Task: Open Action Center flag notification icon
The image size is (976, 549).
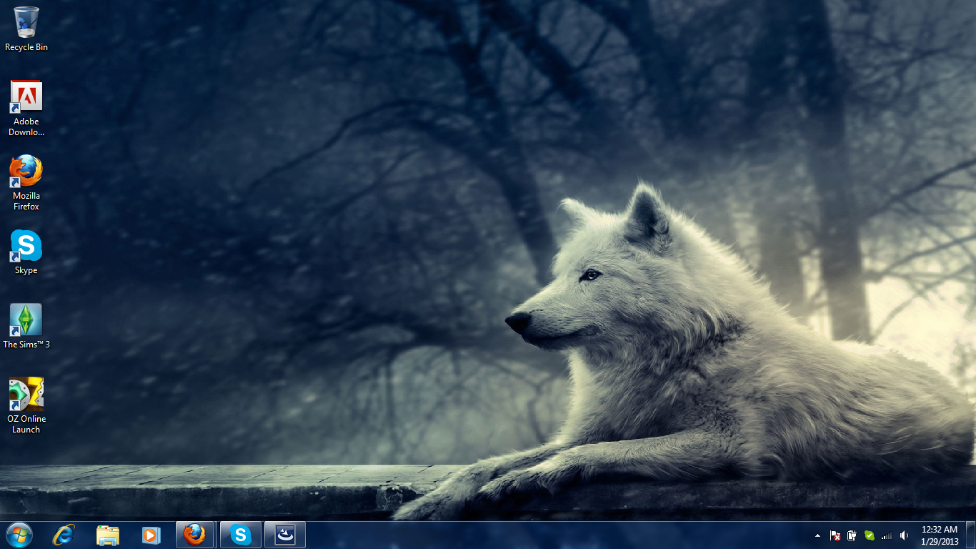Action: click(x=835, y=535)
